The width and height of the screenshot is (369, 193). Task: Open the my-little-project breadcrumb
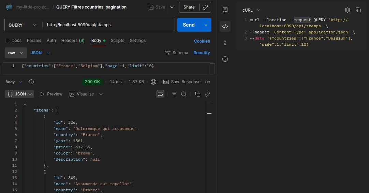click(x=33, y=7)
